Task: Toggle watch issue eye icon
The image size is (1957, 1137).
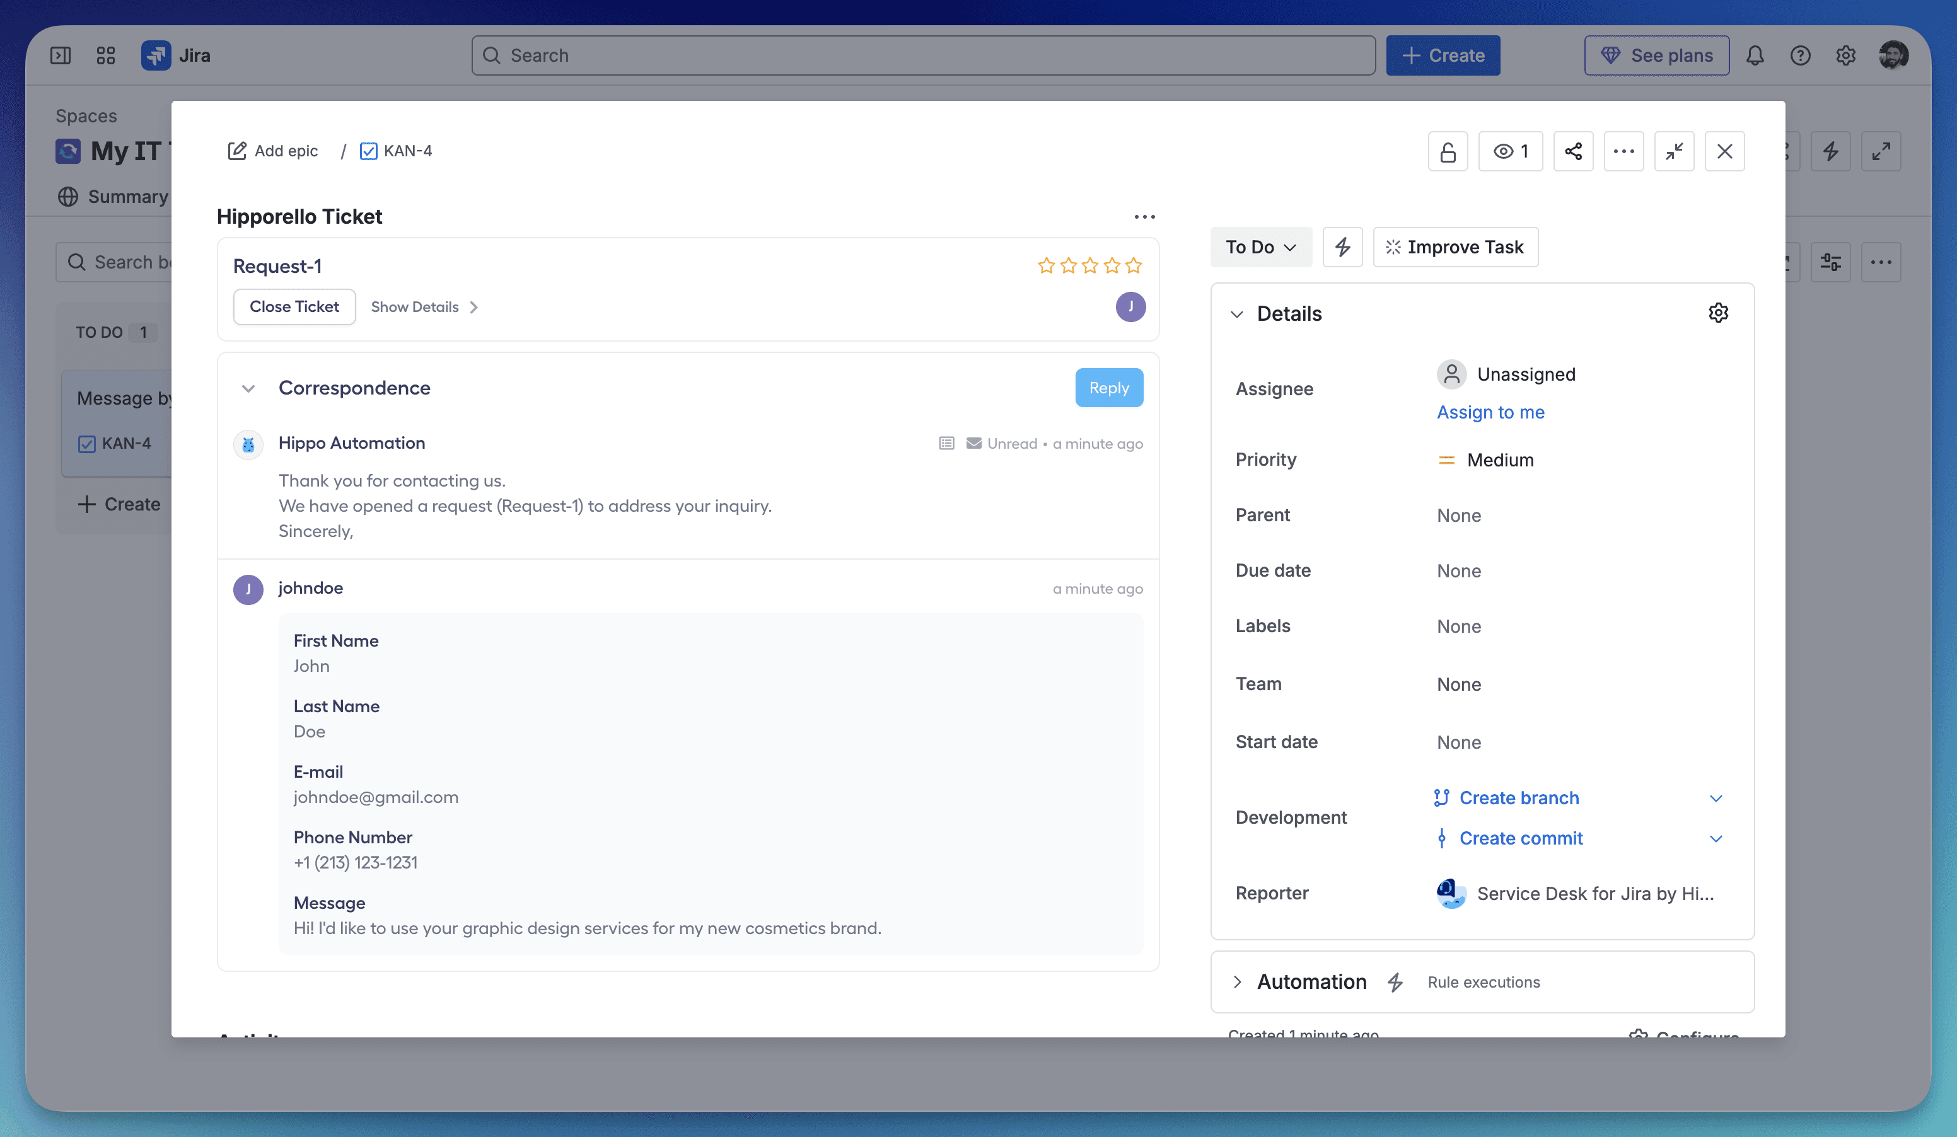Action: [1510, 151]
